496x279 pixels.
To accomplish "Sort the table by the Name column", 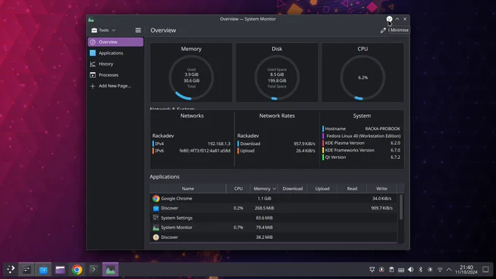I will [x=188, y=189].
